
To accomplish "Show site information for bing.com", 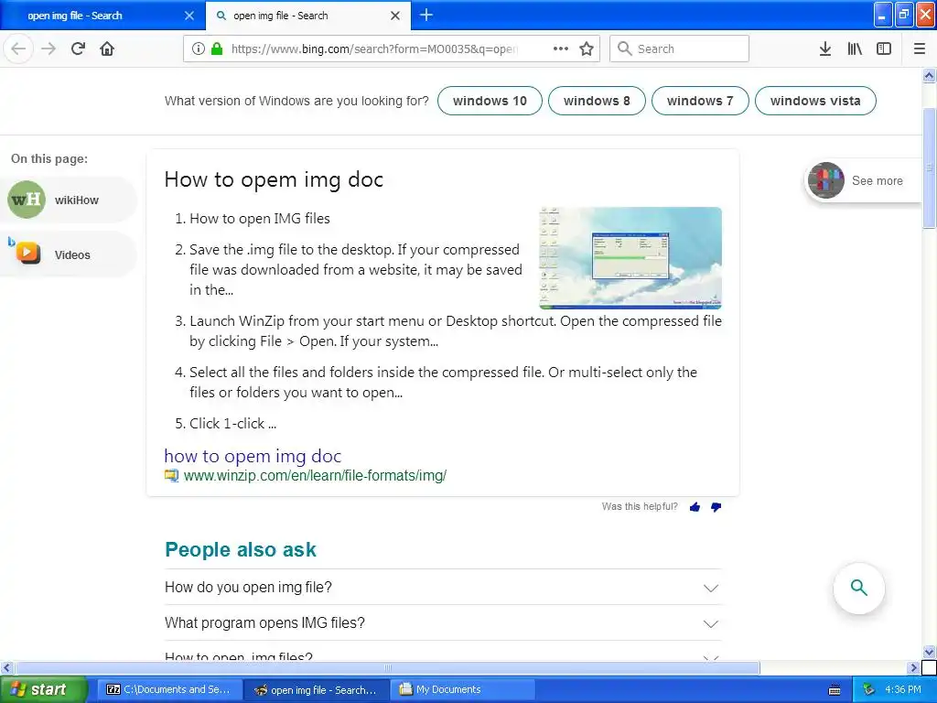I will coord(199,49).
